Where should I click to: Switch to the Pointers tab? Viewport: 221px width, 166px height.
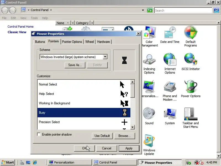pos(53,41)
